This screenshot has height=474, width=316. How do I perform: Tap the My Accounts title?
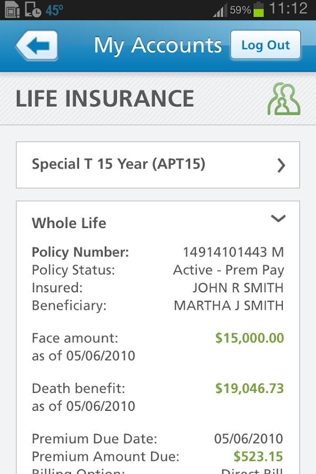[158, 45]
